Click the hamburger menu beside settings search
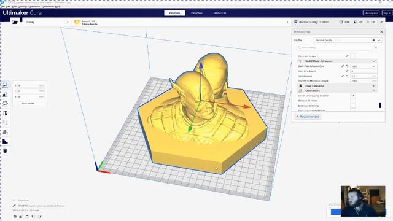Viewport: 393px width, 221px height. [x=376, y=48]
